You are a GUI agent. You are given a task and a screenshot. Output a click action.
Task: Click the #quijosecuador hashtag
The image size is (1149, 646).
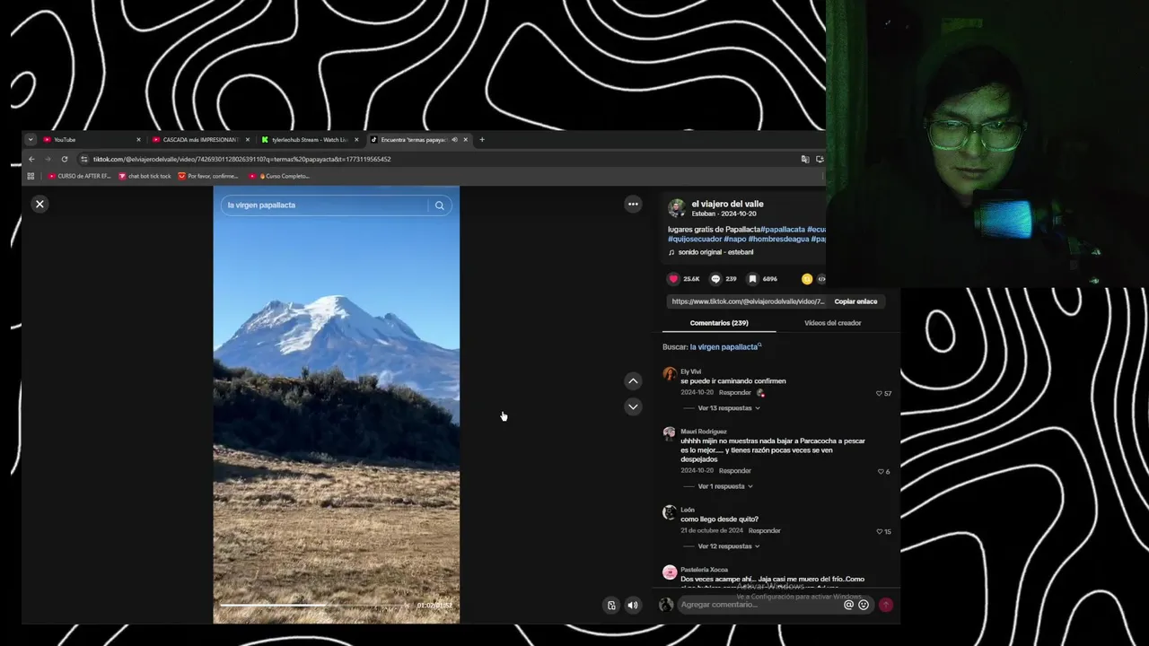(x=694, y=240)
